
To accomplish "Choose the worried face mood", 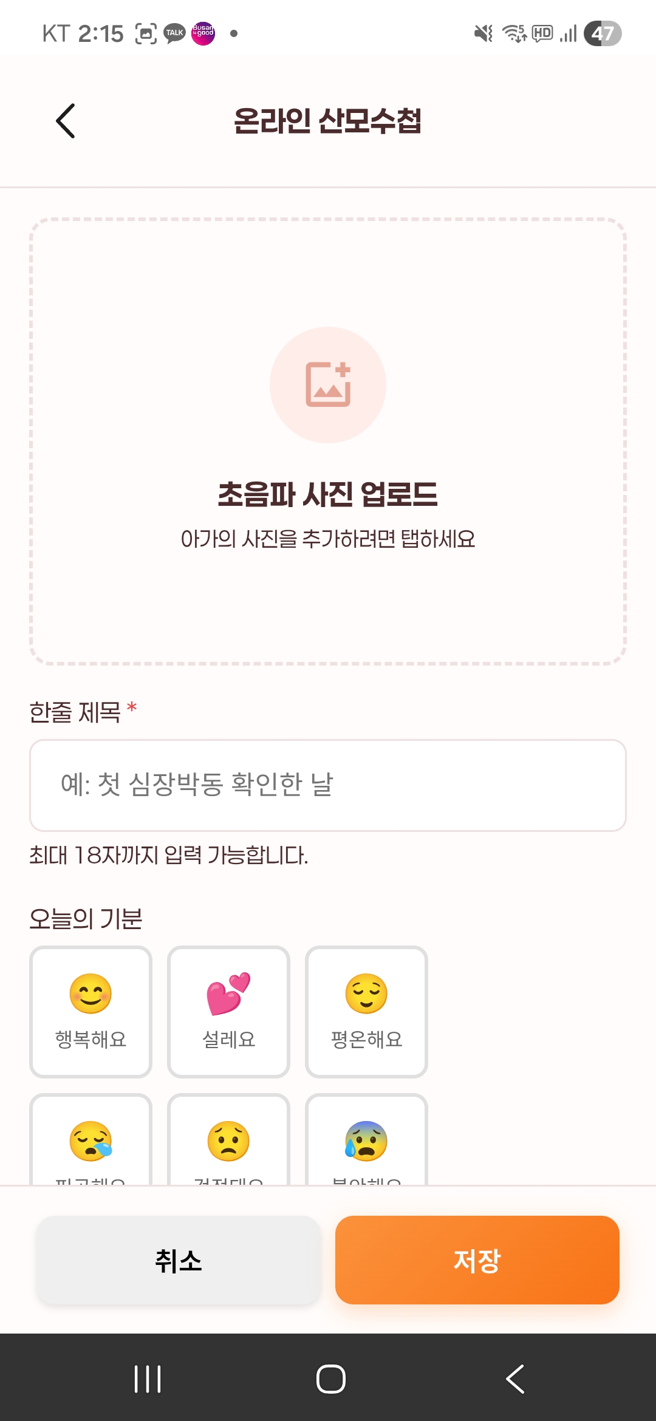I will tap(228, 1142).
